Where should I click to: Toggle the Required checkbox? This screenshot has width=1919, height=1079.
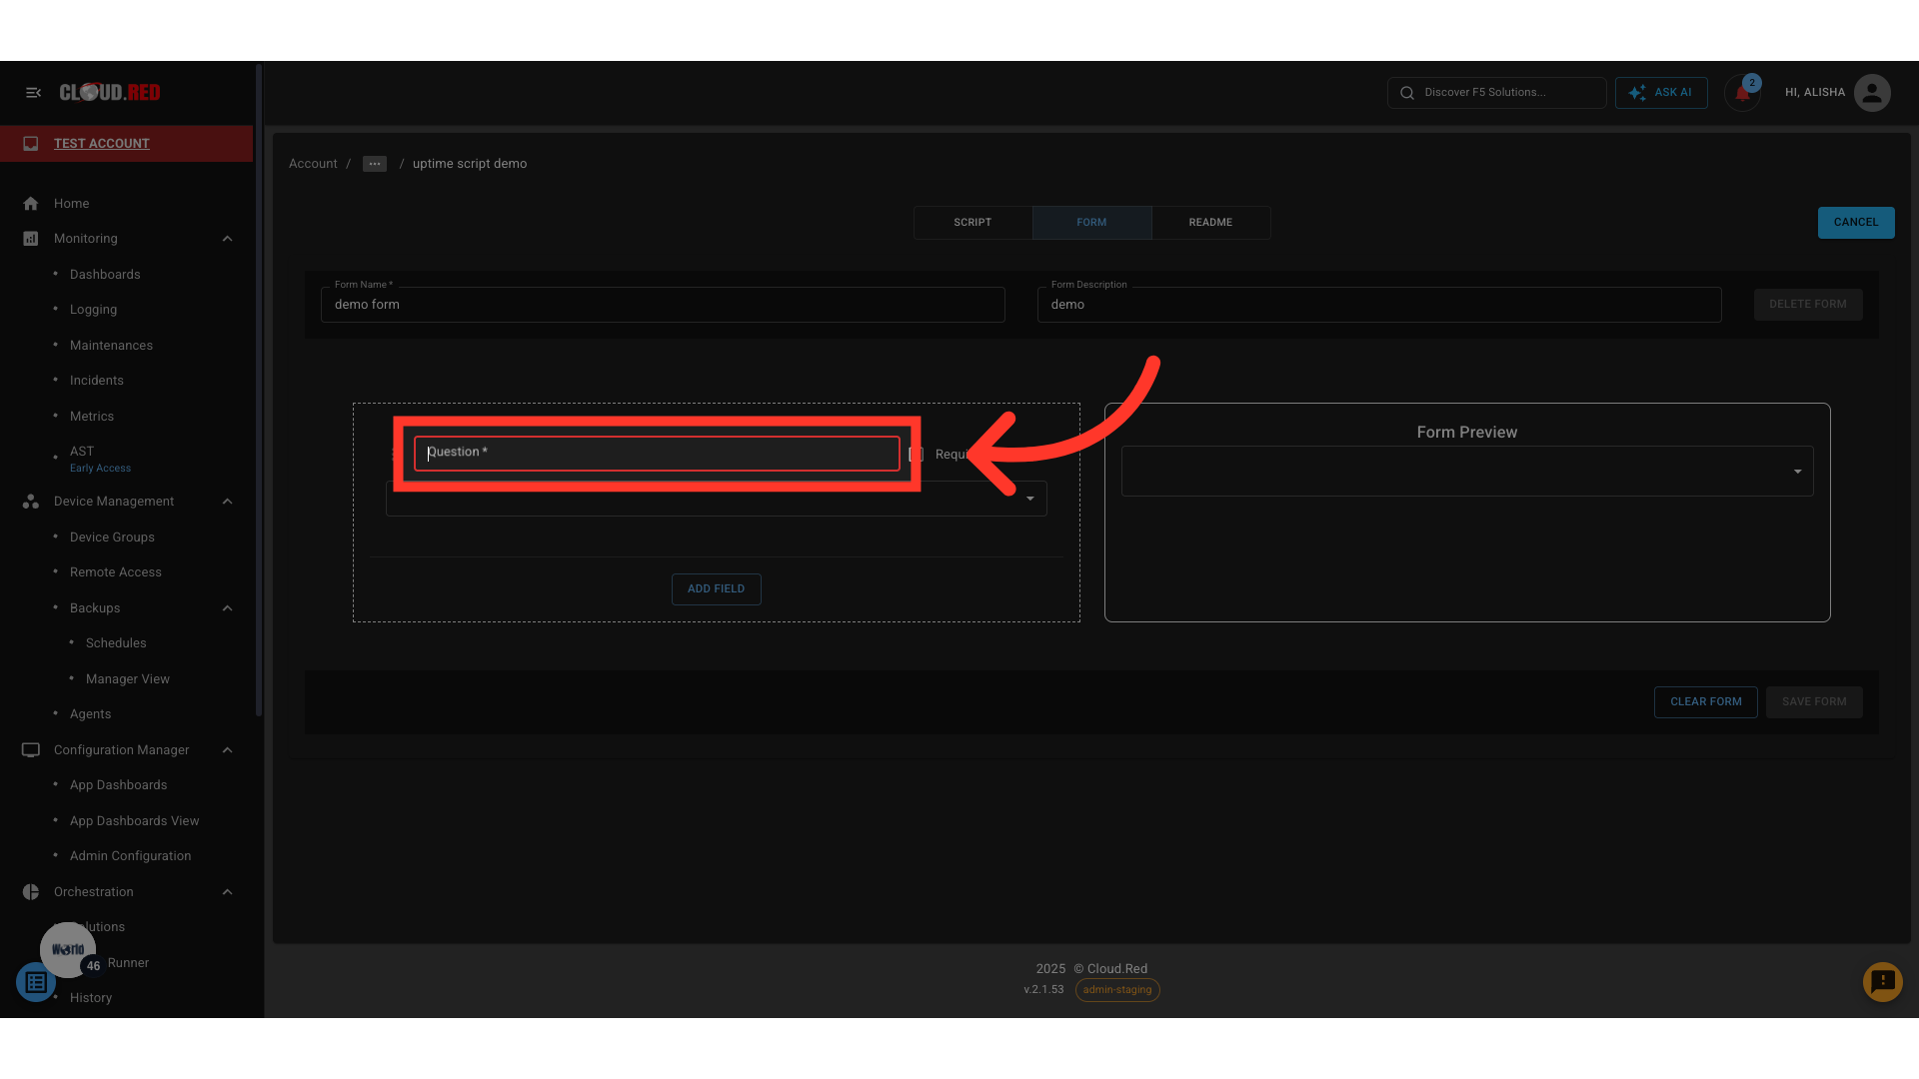916,455
